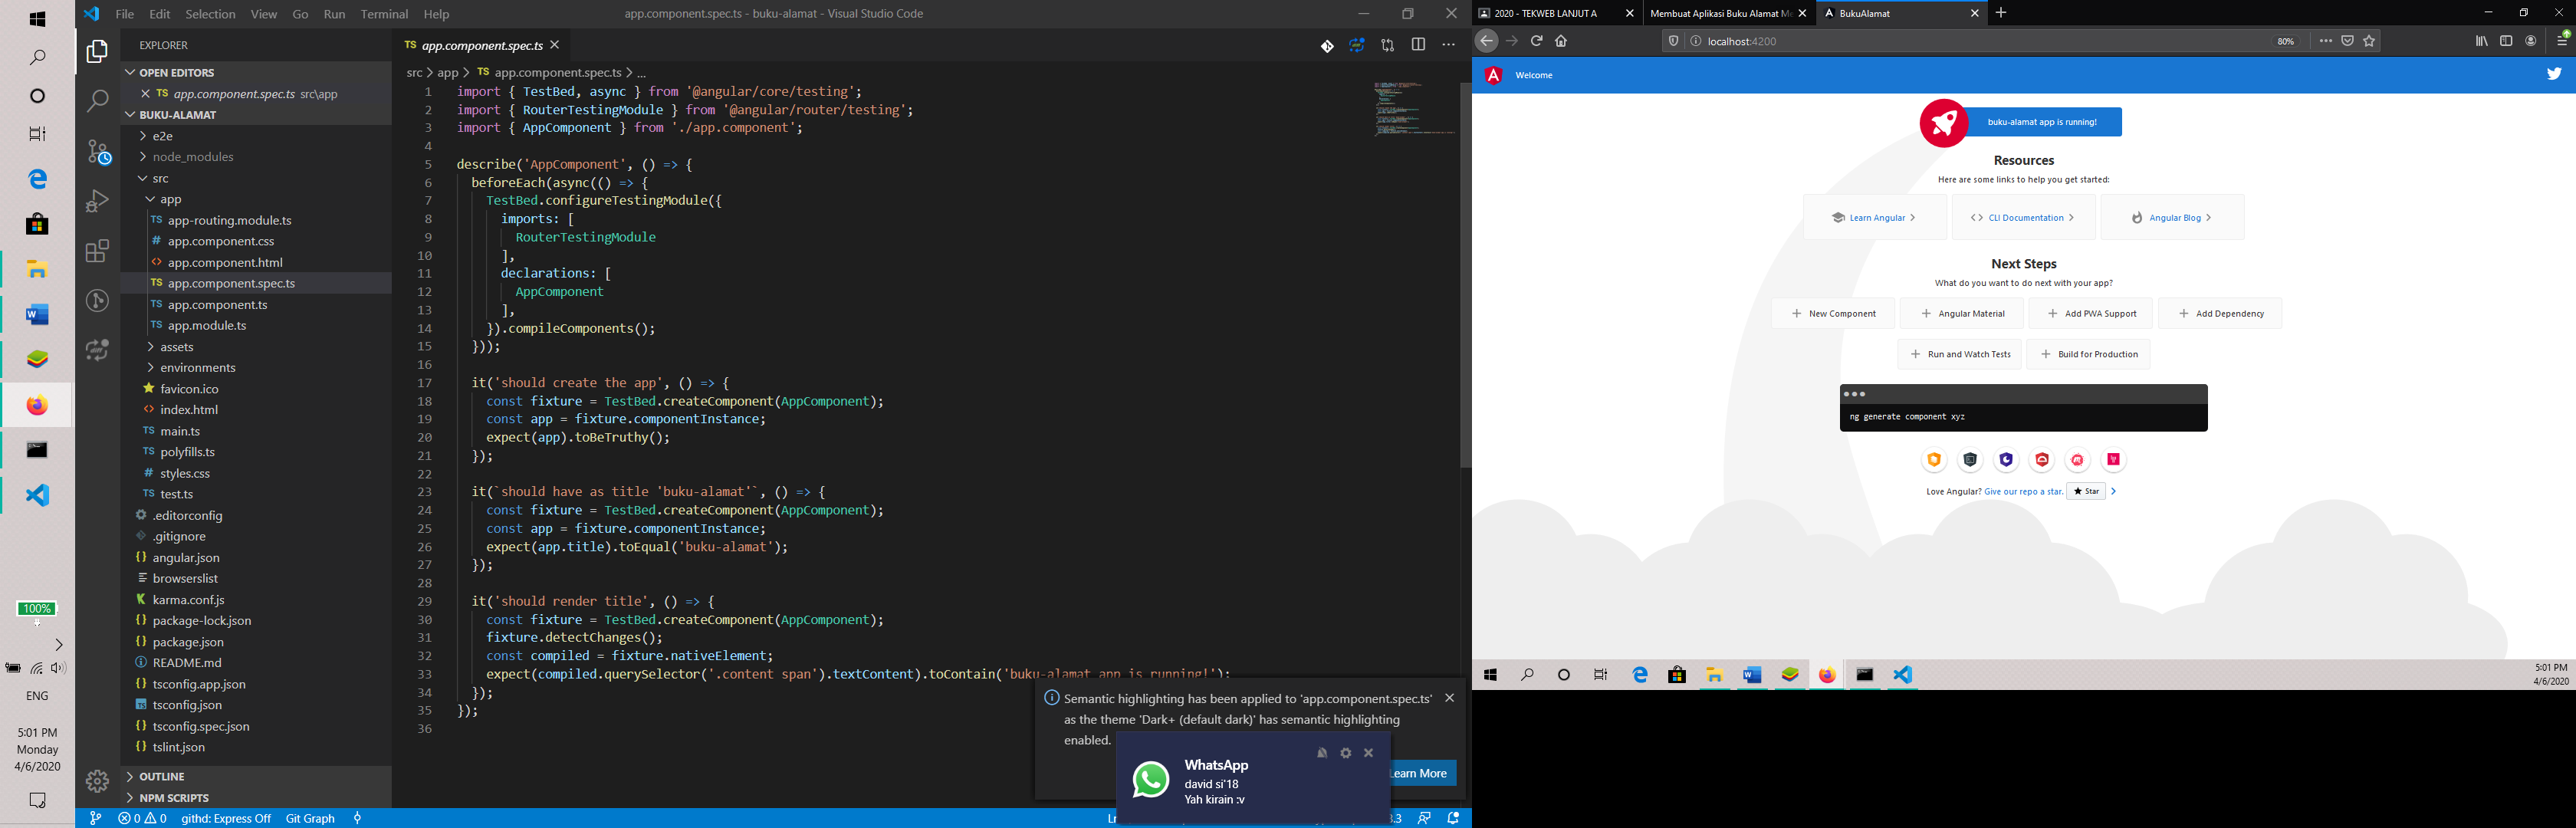Open the Search view in VS Code activity bar
2576x828 pixels.
[97, 100]
